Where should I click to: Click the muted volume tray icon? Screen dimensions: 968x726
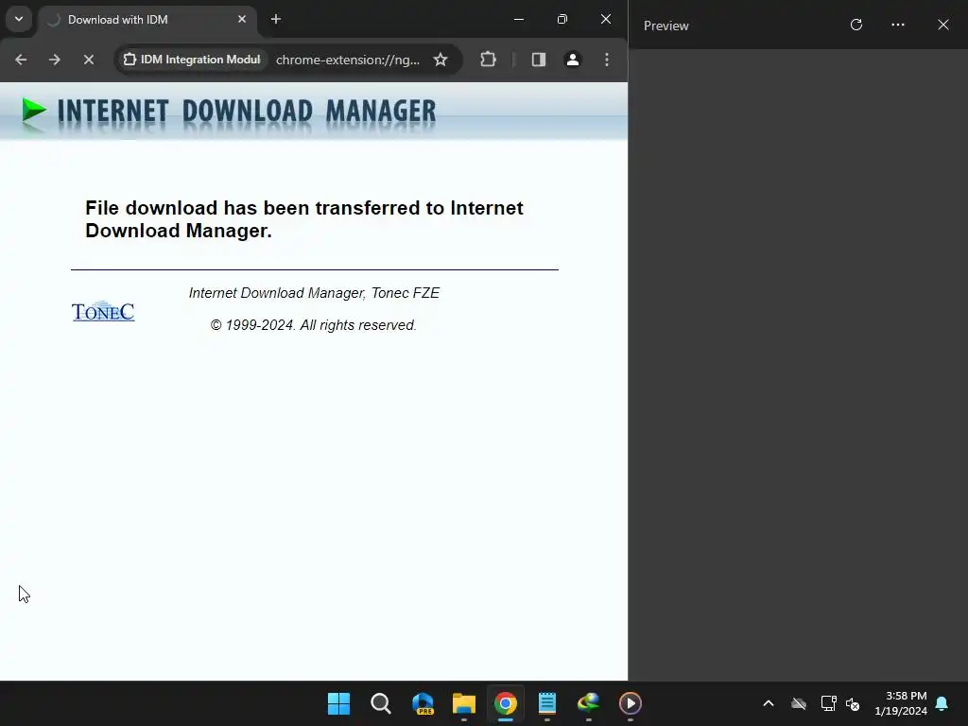click(x=854, y=703)
